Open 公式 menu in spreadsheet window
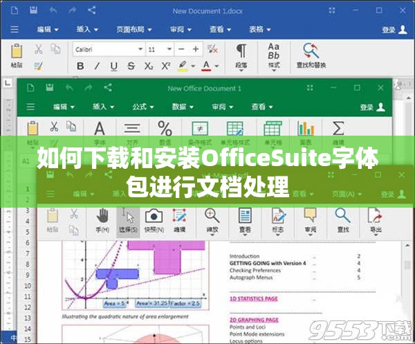Screen dimensions: 415x344 point(143,107)
